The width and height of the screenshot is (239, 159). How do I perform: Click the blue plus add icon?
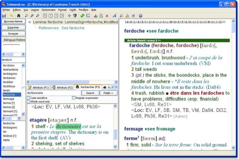click(x=69, y=16)
